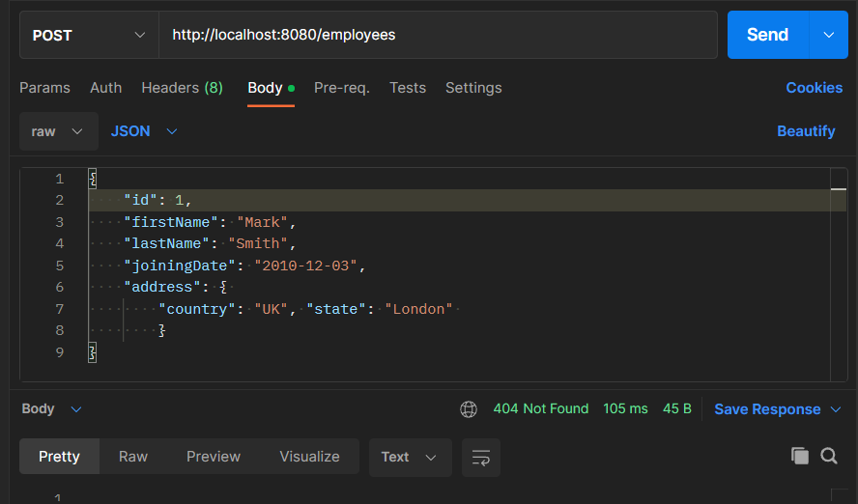Select the Preview response view

pyautogui.click(x=214, y=457)
